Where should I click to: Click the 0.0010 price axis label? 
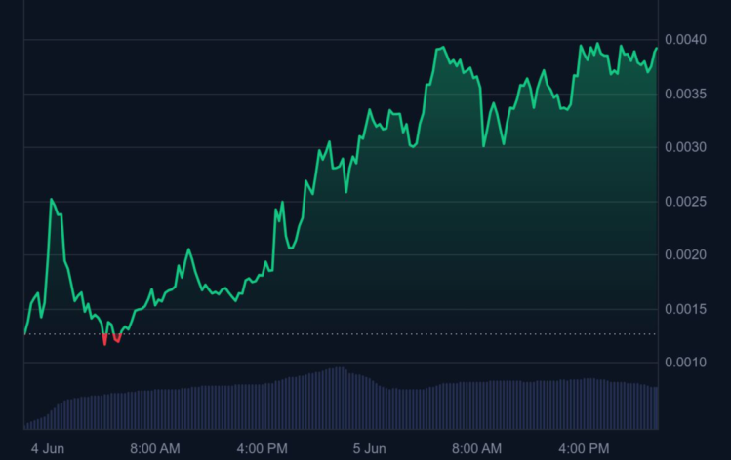pos(692,363)
